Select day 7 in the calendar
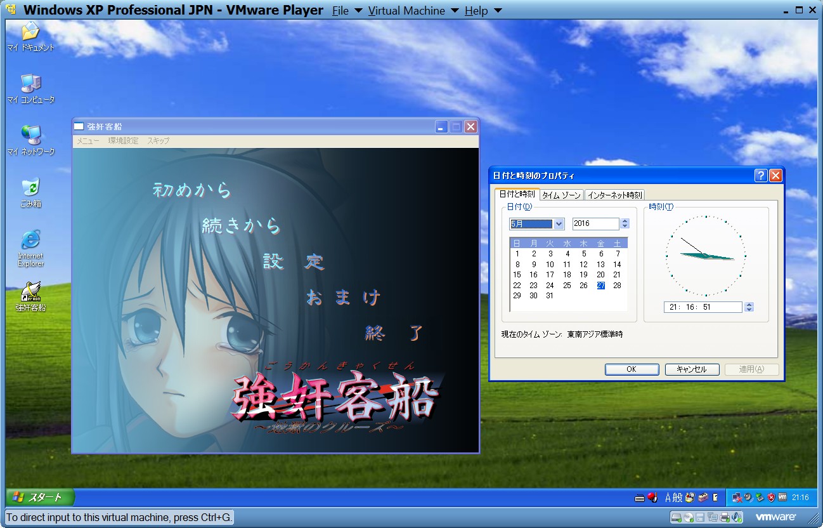This screenshot has width=823, height=528. pyautogui.click(x=618, y=254)
